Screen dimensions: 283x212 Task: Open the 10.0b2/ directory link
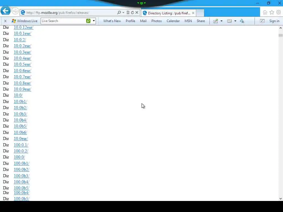pyautogui.click(x=20, y=108)
